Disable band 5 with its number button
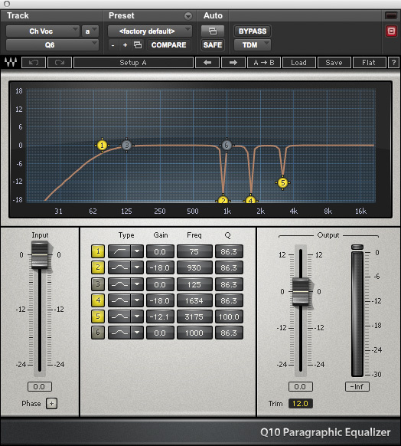This screenshot has width=401, height=446. (x=98, y=316)
